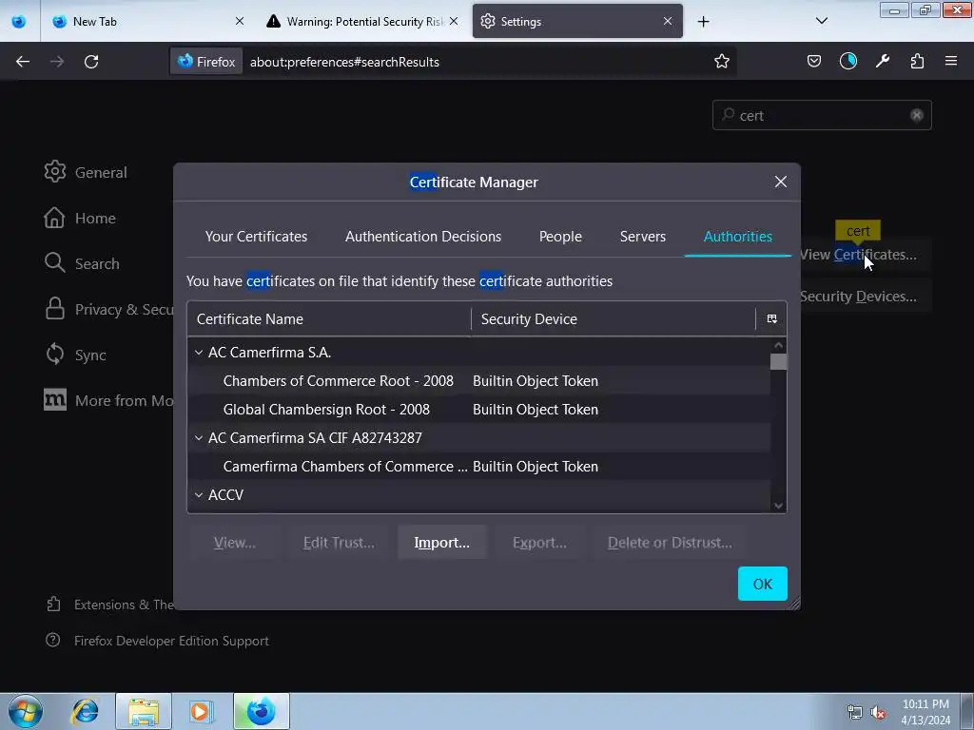Click the certificate list scrollbar thumb
This screenshot has height=730, width=974.
[778, 361]
